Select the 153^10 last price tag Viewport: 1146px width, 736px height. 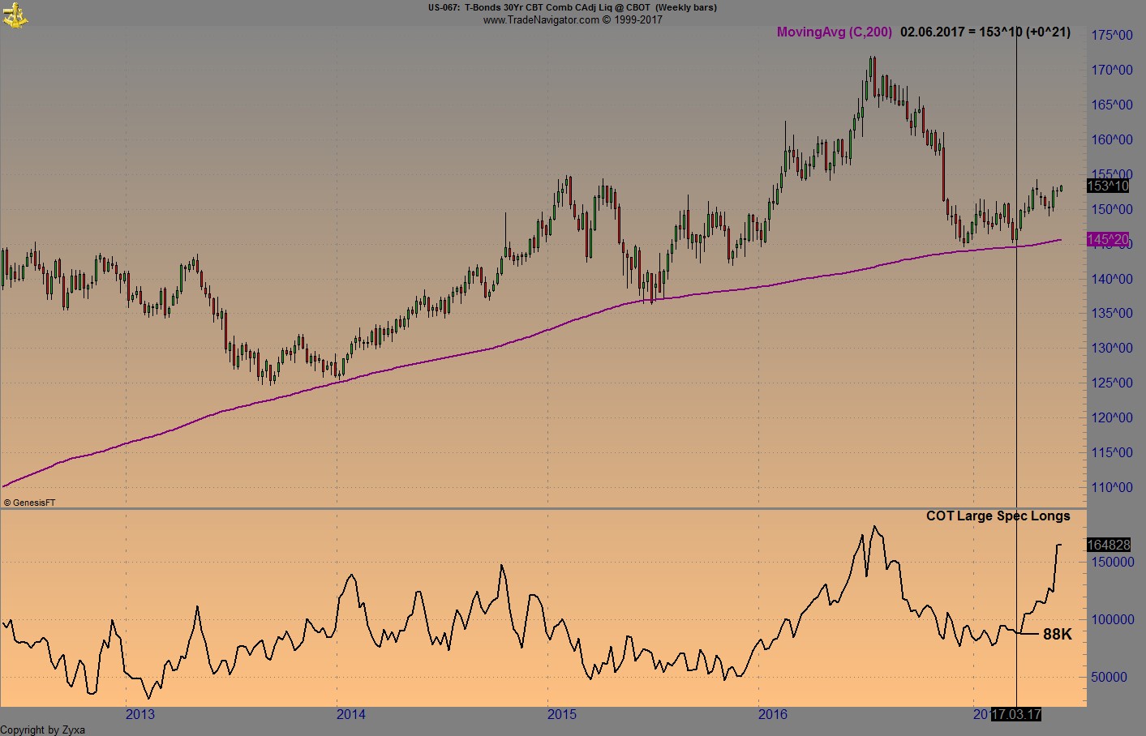tap(1108, 187)
